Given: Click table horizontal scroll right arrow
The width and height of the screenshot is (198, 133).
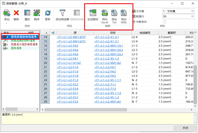Looking at the screenshot, I should coord(191,110).
